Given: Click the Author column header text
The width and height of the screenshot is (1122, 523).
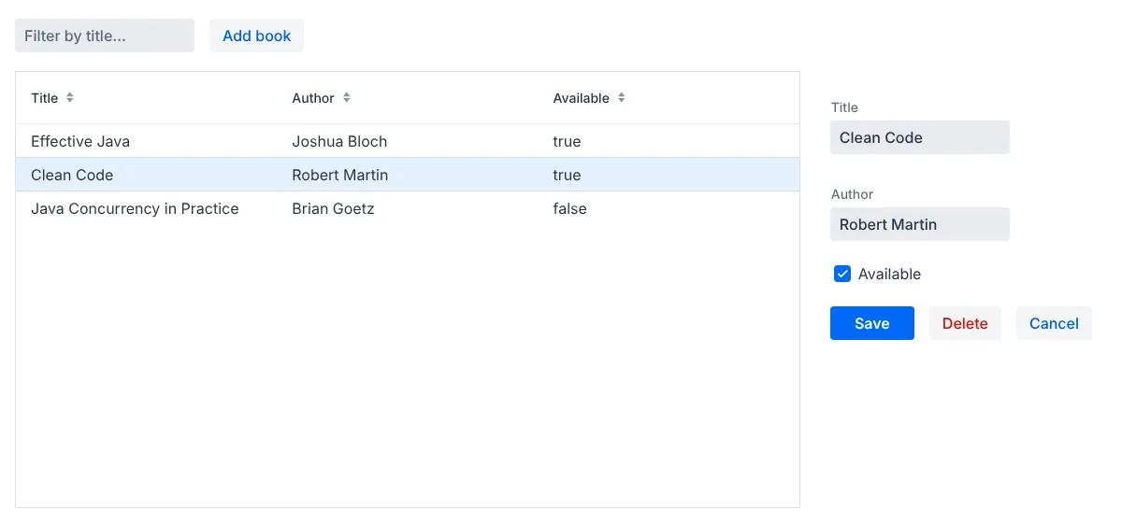Looking at the screenshot, I should (313, 98).
